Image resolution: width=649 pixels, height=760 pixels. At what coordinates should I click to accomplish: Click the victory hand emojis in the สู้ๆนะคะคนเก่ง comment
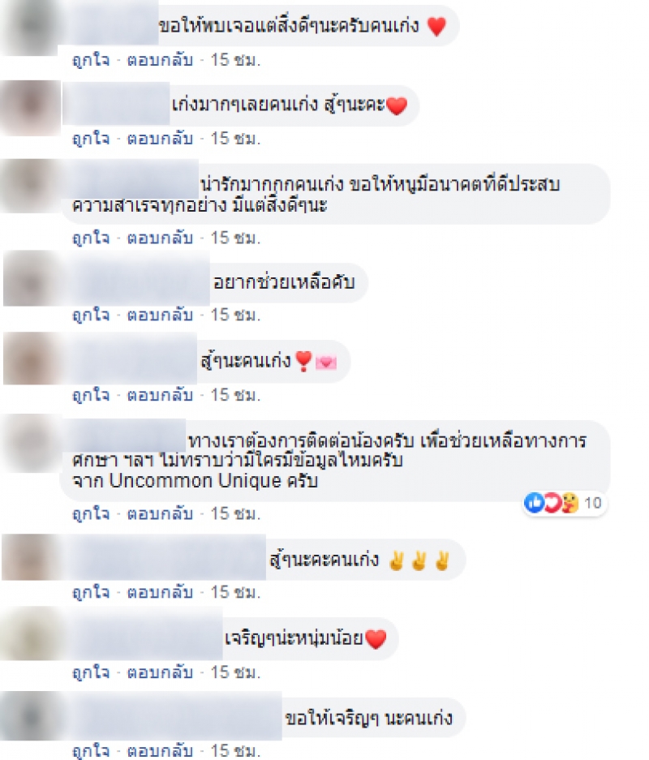[419, 560]
